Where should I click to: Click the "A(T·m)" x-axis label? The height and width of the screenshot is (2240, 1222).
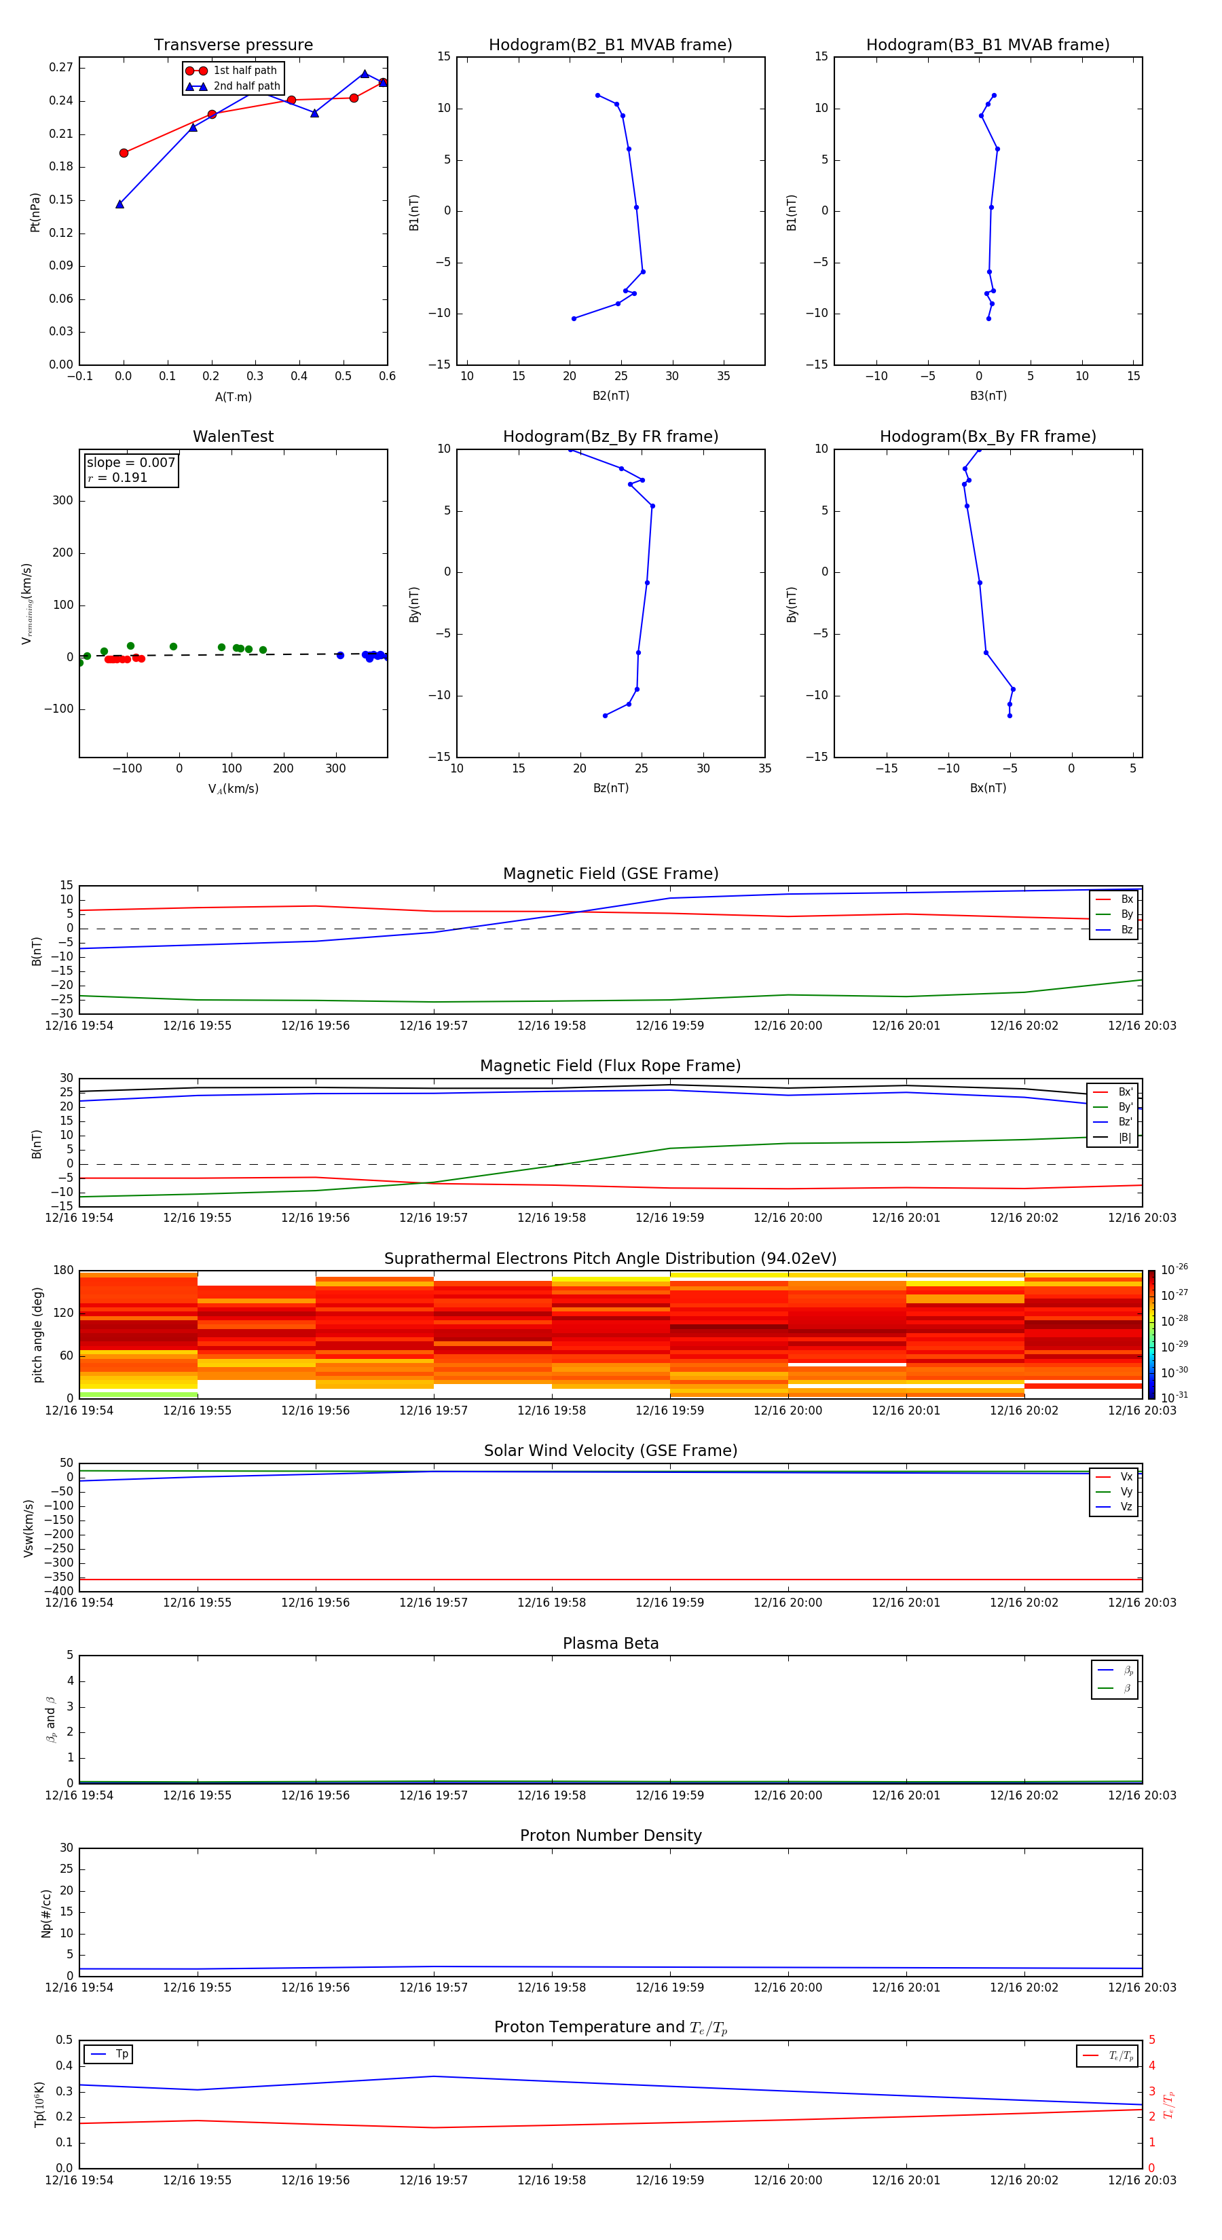click(233, 397)
